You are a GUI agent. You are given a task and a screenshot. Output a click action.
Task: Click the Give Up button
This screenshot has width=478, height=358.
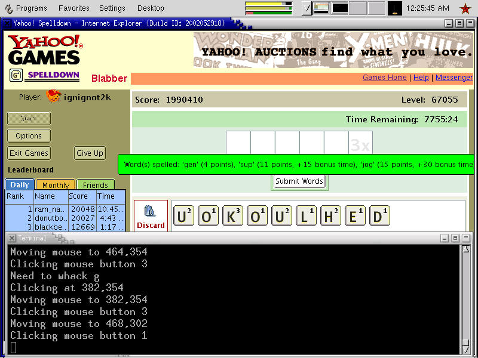pos(90,153)
